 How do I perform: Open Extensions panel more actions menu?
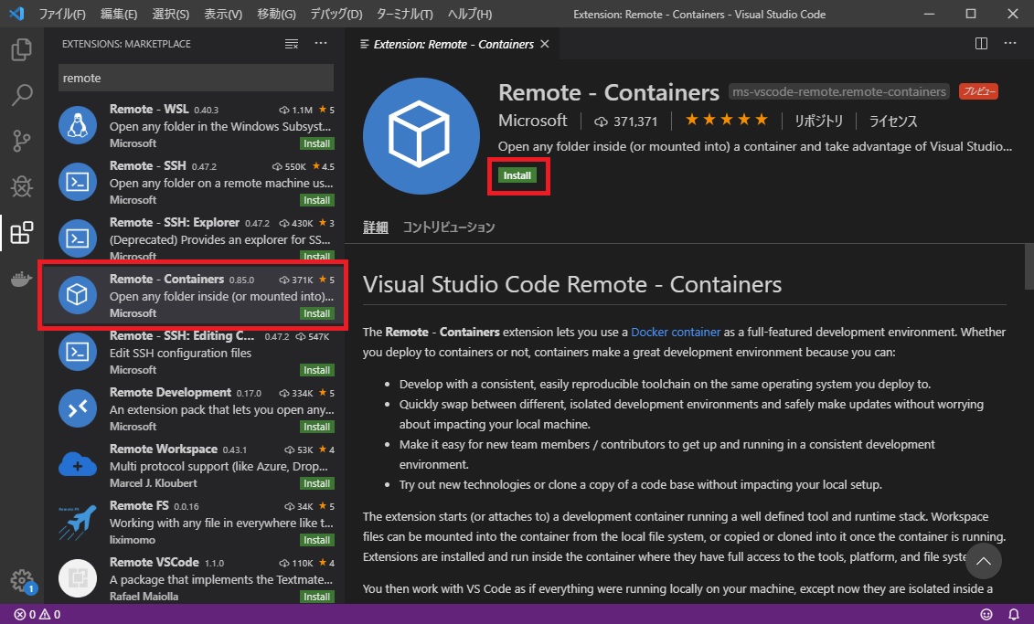320,44
